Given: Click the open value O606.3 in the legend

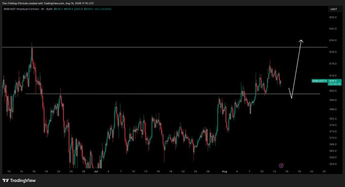Looking at the screenshot, I should [x=58, y=9].
